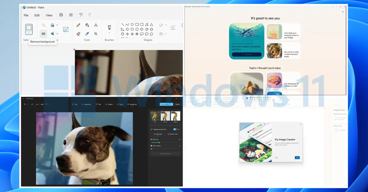The height and width of the screenshot is (192, 368).
Task: Go back with the arrow in Photos
Action: (x=23, y=98)
